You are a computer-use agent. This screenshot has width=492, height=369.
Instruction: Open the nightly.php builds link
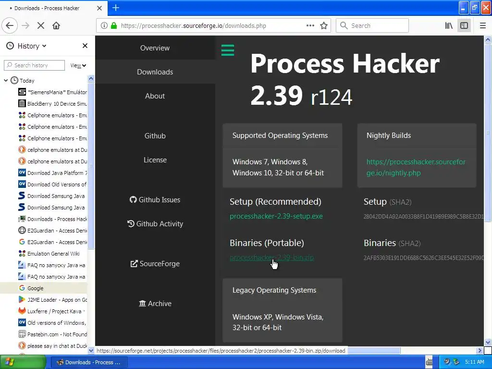pos(416,167)
